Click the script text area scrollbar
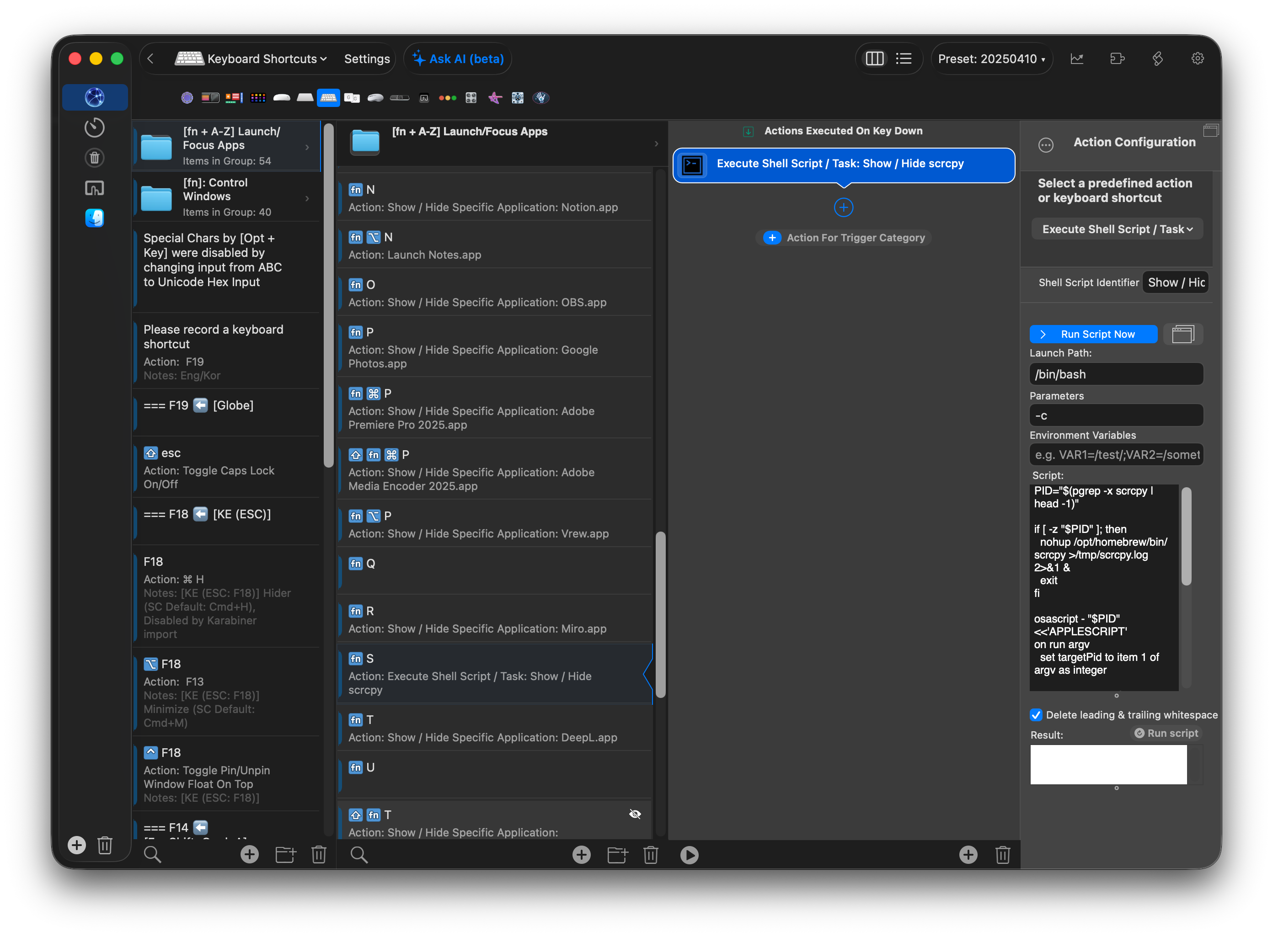This screenshot has height=937, width=1273. pyautogui.click(x=1186, y=536)
